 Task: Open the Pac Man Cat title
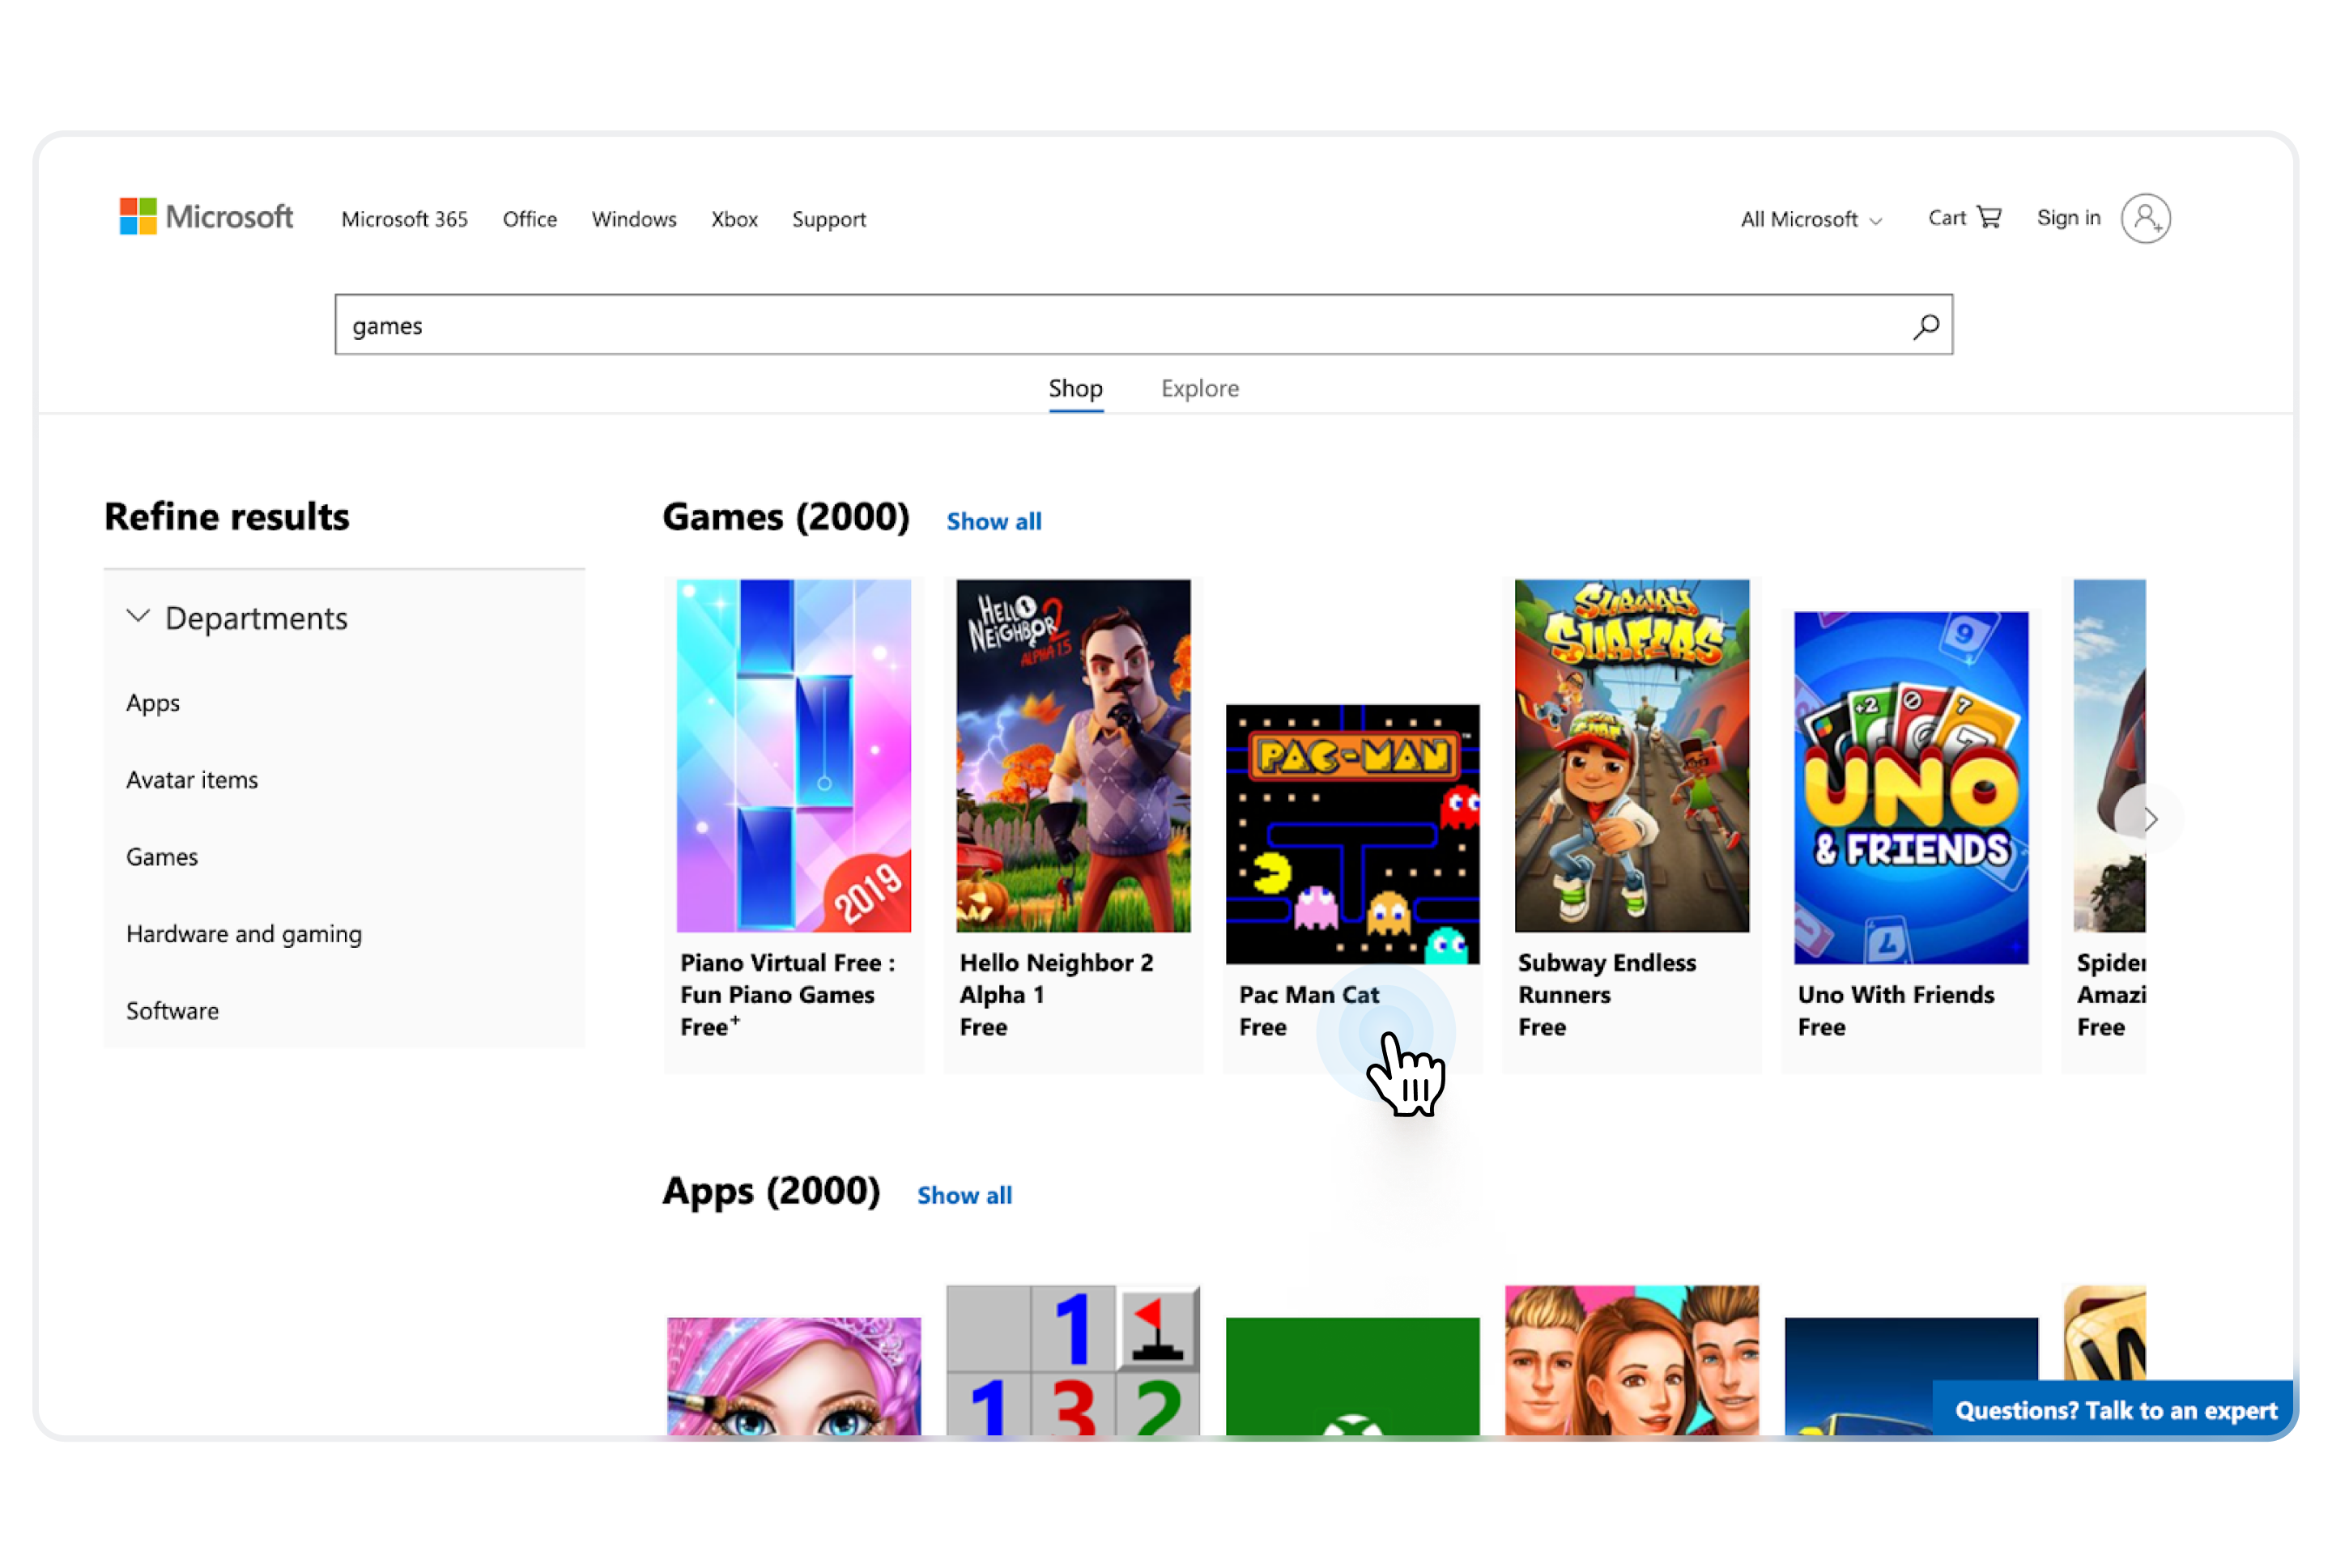coord(1309,995)
